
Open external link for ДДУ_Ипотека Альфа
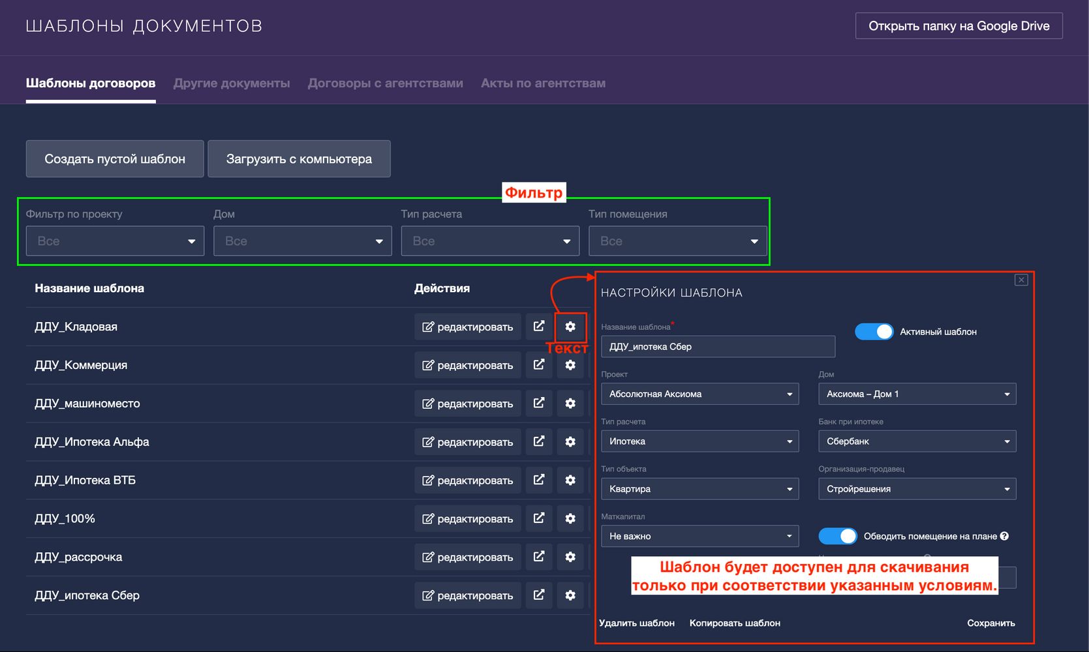click(539, 442)
